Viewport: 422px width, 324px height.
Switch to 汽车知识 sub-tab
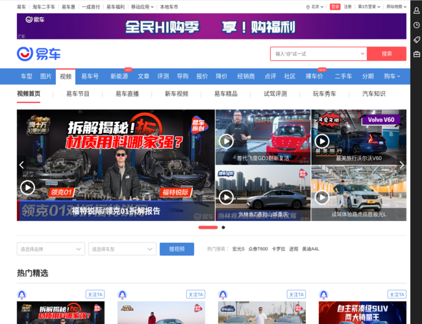[x=374, y=94]
